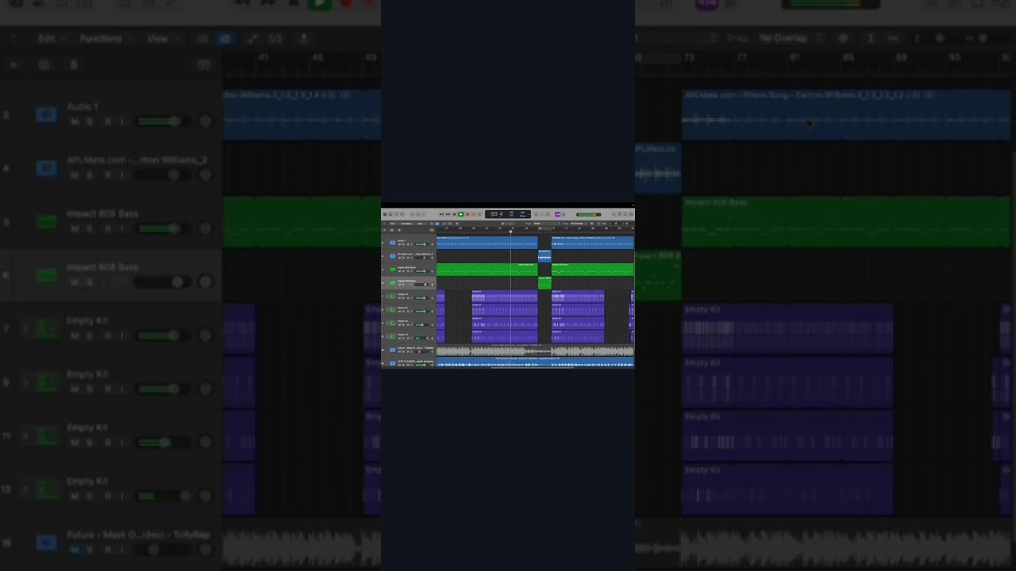Toggle the Inspector with its toolbar icon
Image resolution: width=1016 pixels, height=571 pixels.
[391, 214]
